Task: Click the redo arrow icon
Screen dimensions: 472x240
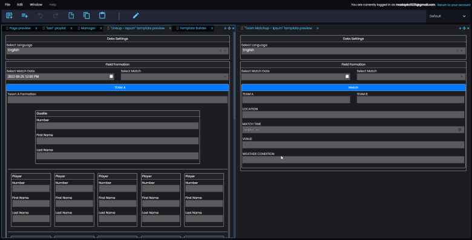Action: click(x=56, y=16)
